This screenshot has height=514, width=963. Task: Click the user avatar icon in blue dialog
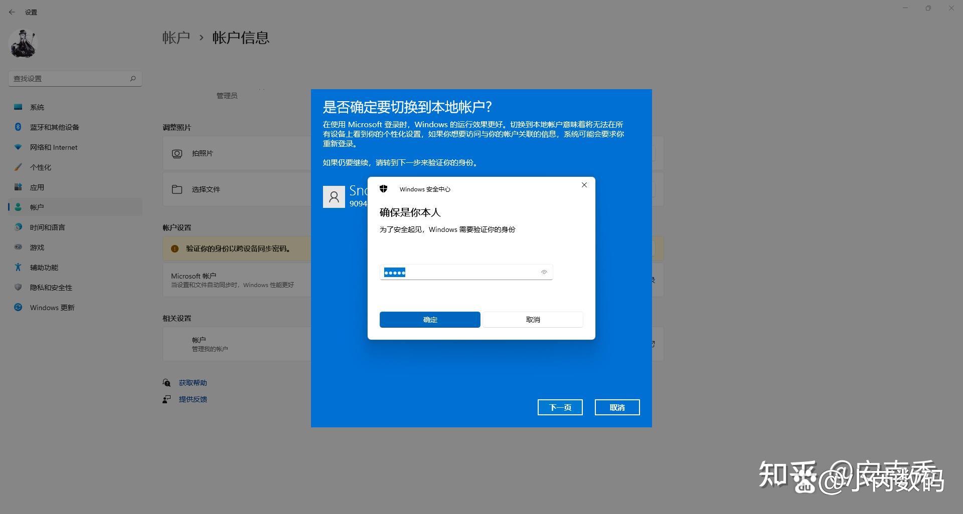pos(334,197)
